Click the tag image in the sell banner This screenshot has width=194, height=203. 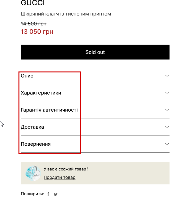tap(33, 173)
